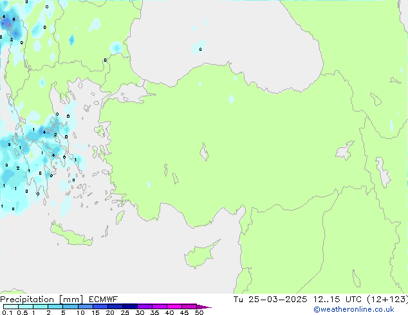Click the '0.5' legend label

[23, 312]
